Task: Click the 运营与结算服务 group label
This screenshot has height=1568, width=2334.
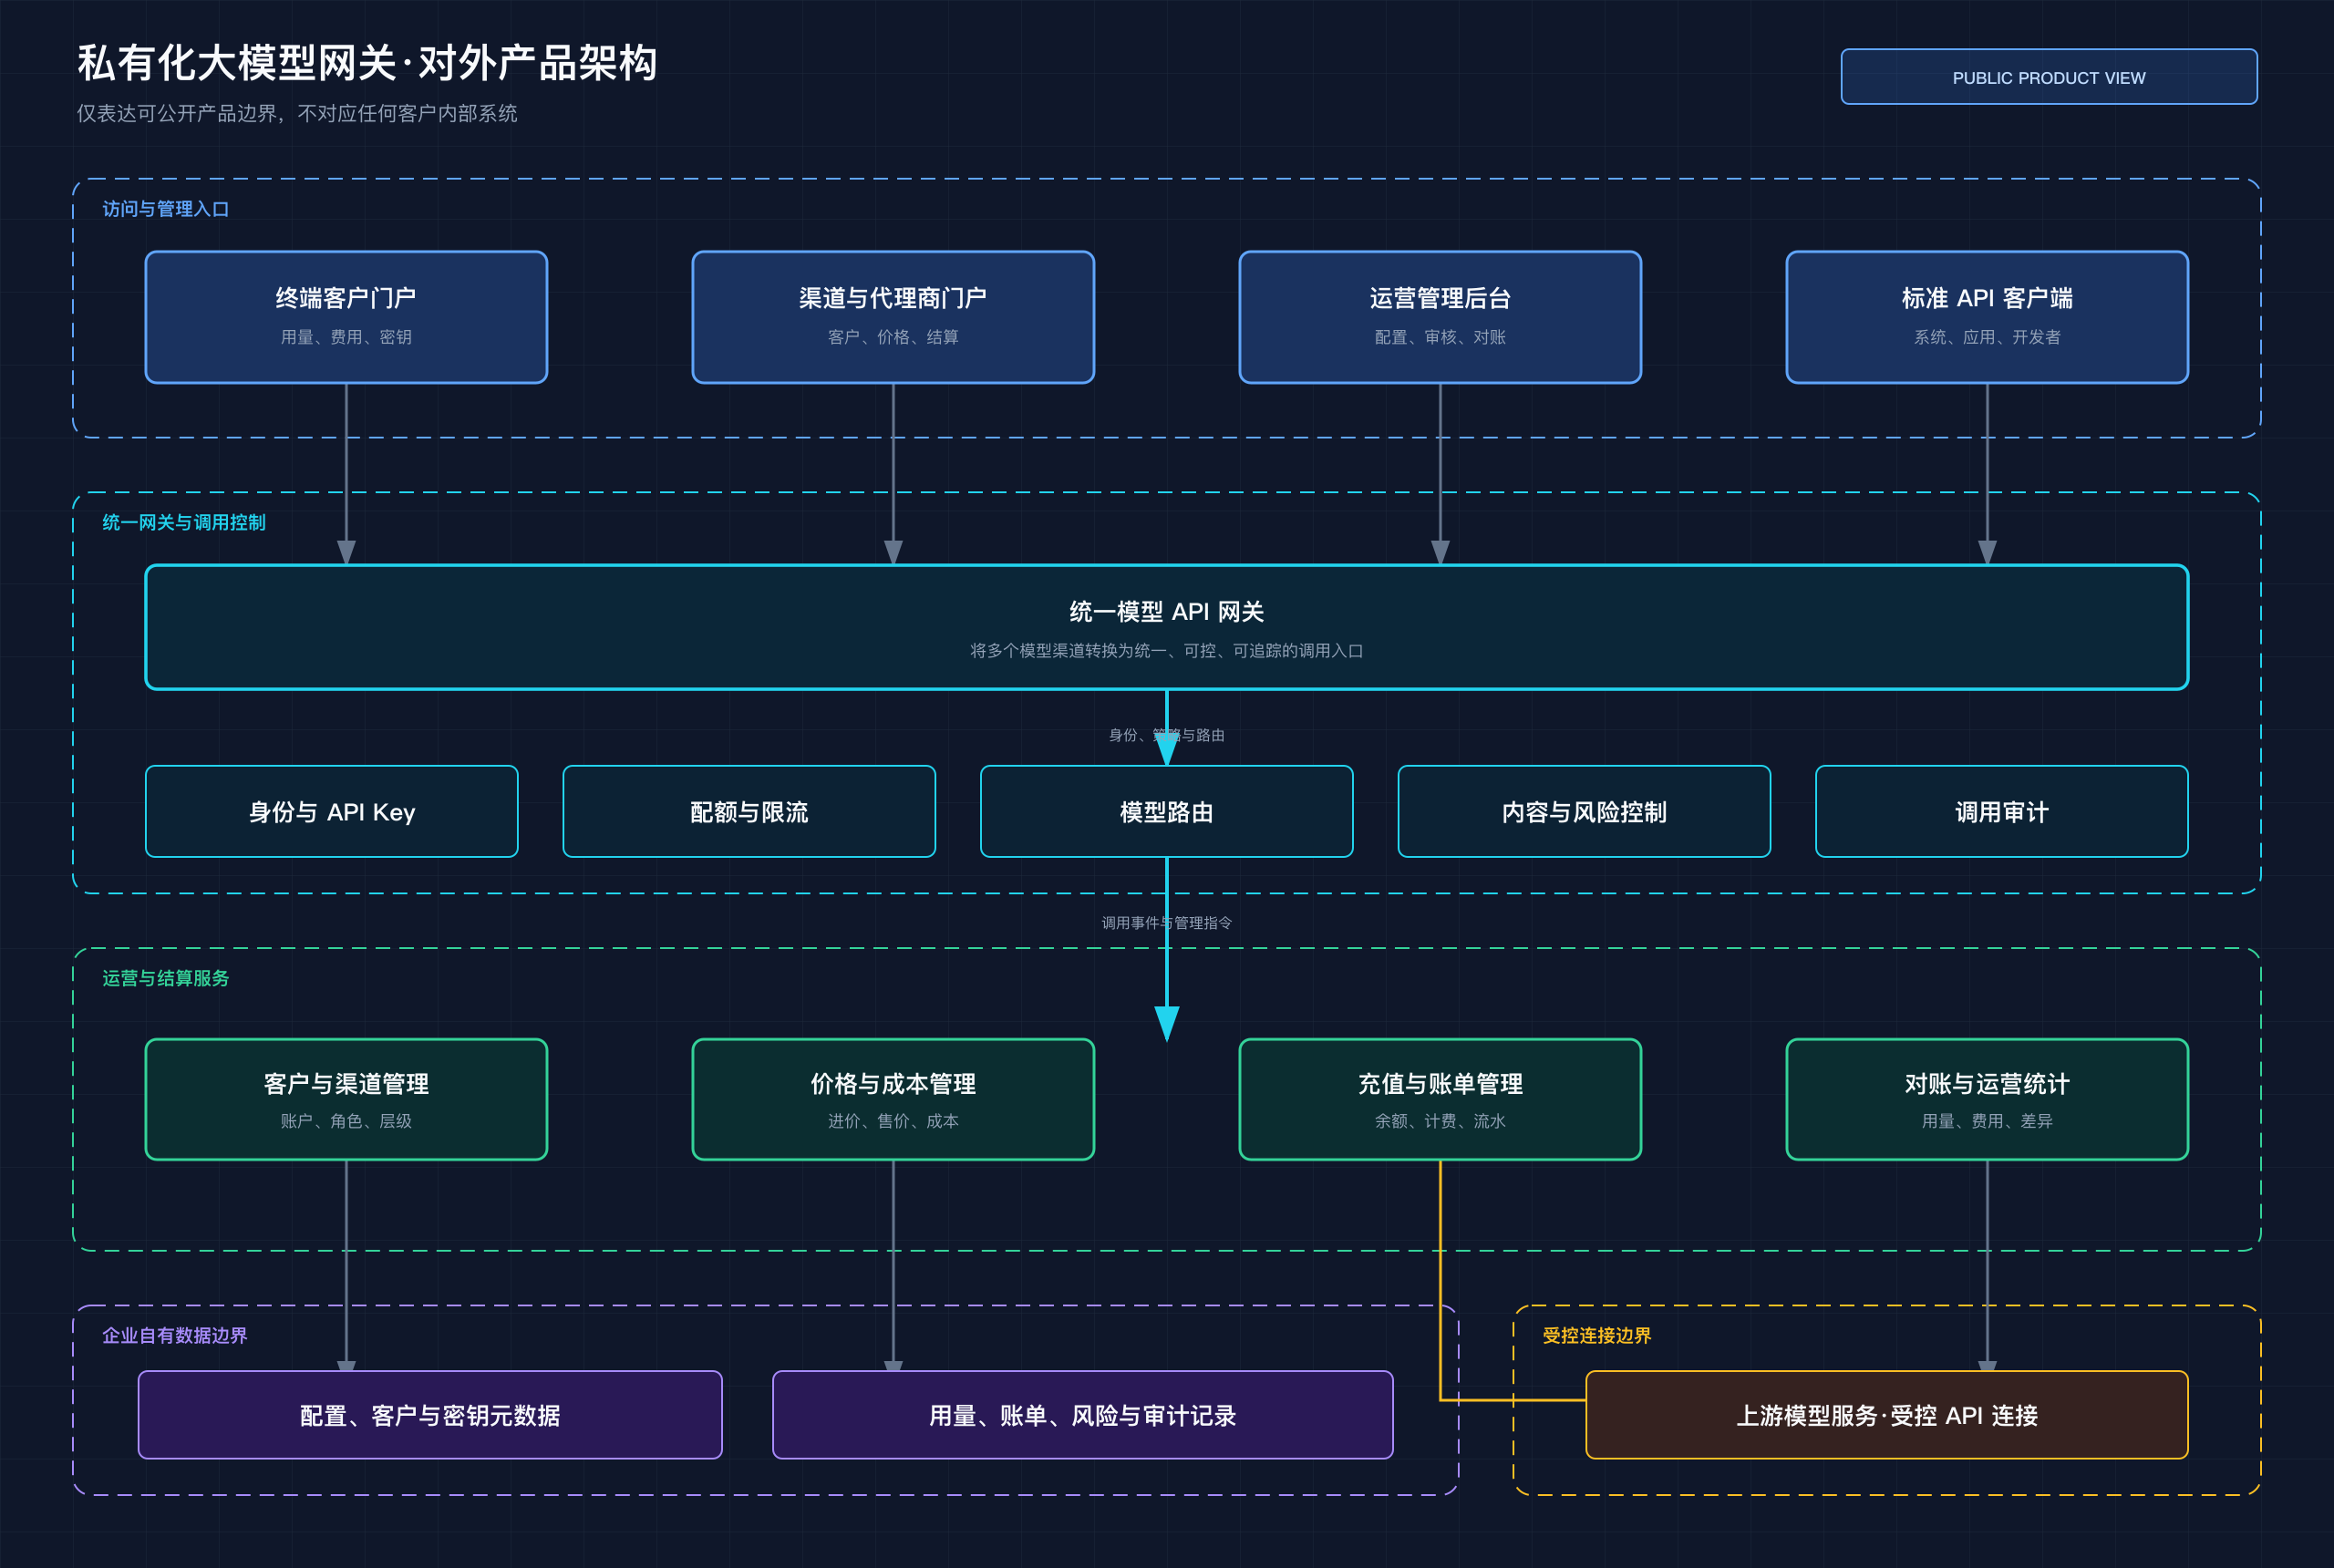Action: pos(166,978)
